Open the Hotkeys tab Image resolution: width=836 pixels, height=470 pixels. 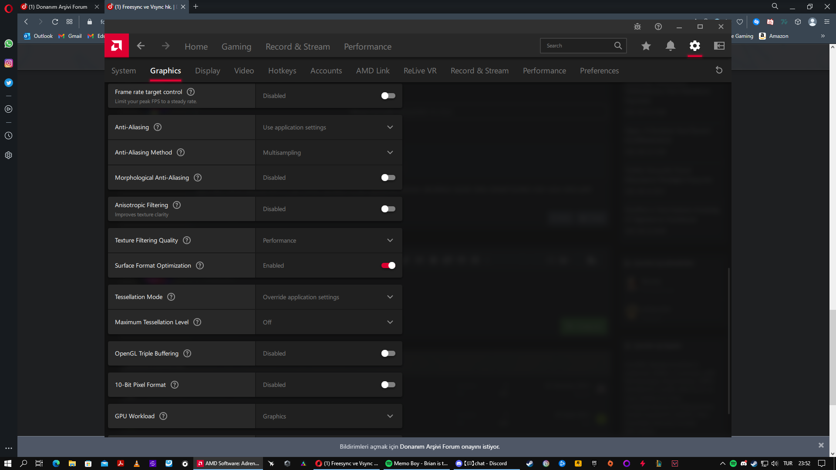(282, 70)
